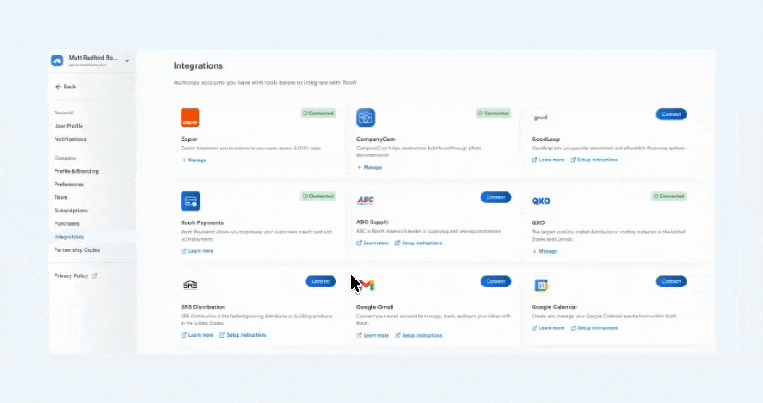Open Preferences page
Screen dimensions: 763x403
(69, 184)
